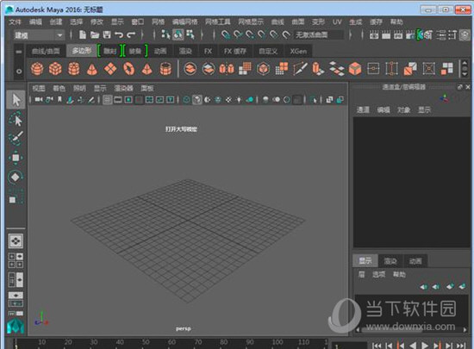Click the four-view layout icon
Screen dimensions: 474x349
coord(16,260)
